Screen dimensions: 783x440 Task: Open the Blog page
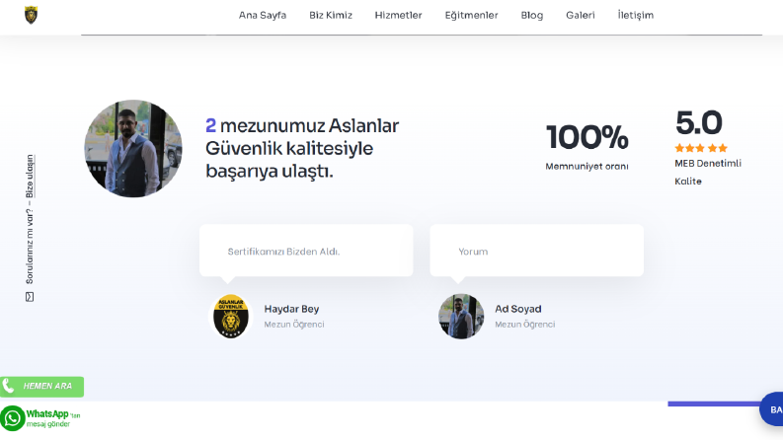click(x=532, y=15)
